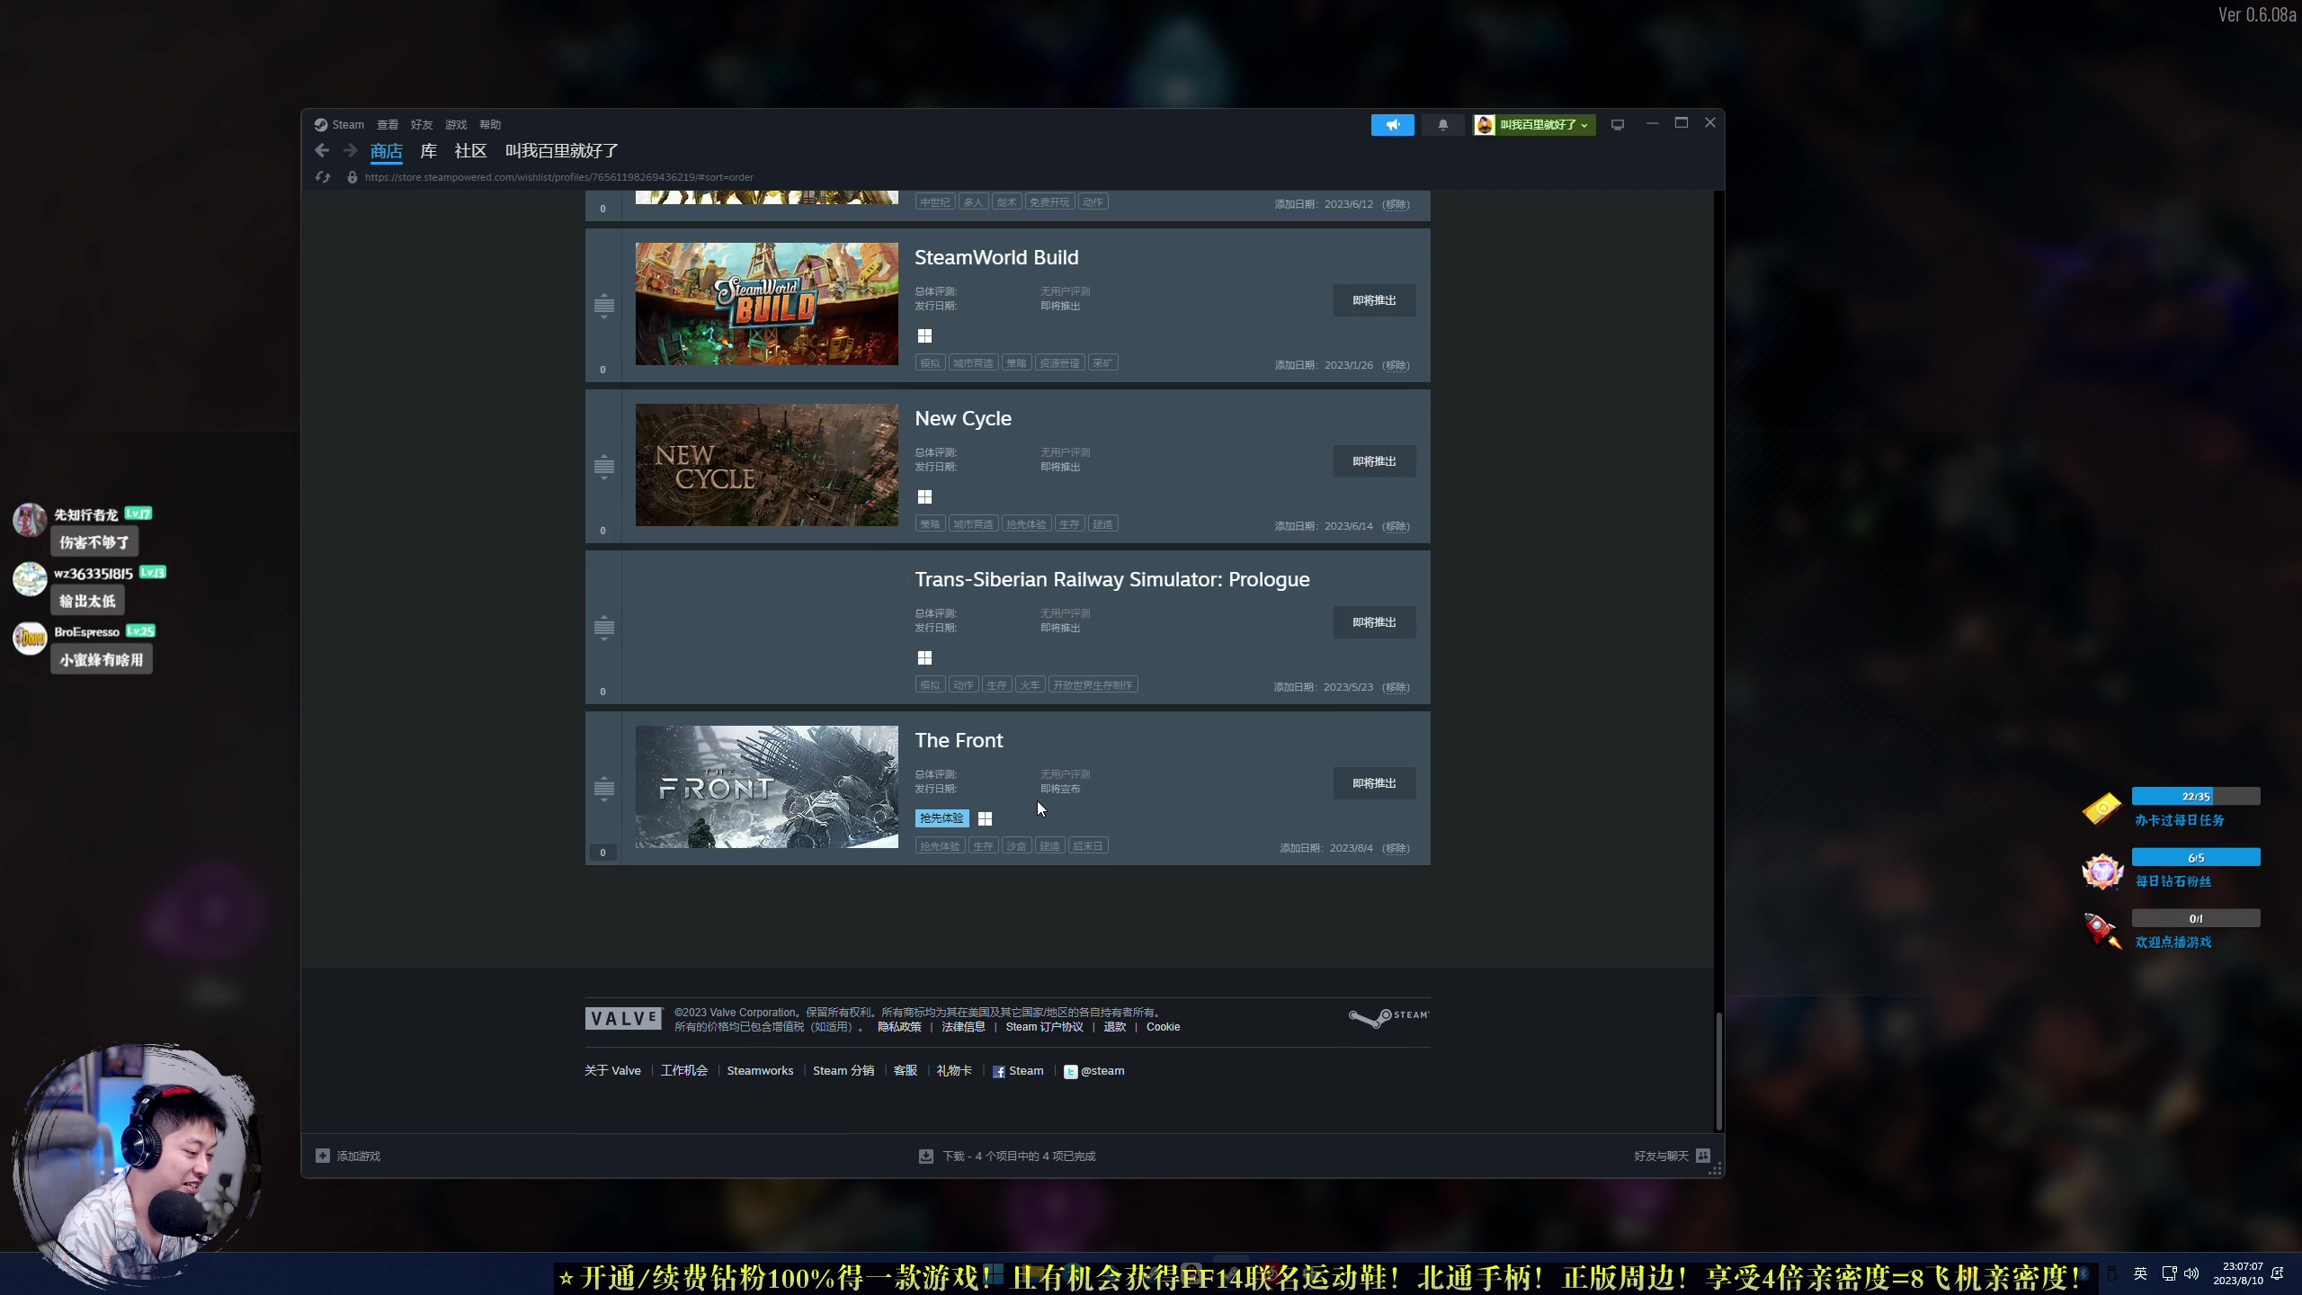Grab The Front reorder handle
Screen dimensions: 2302x1295
604,789
